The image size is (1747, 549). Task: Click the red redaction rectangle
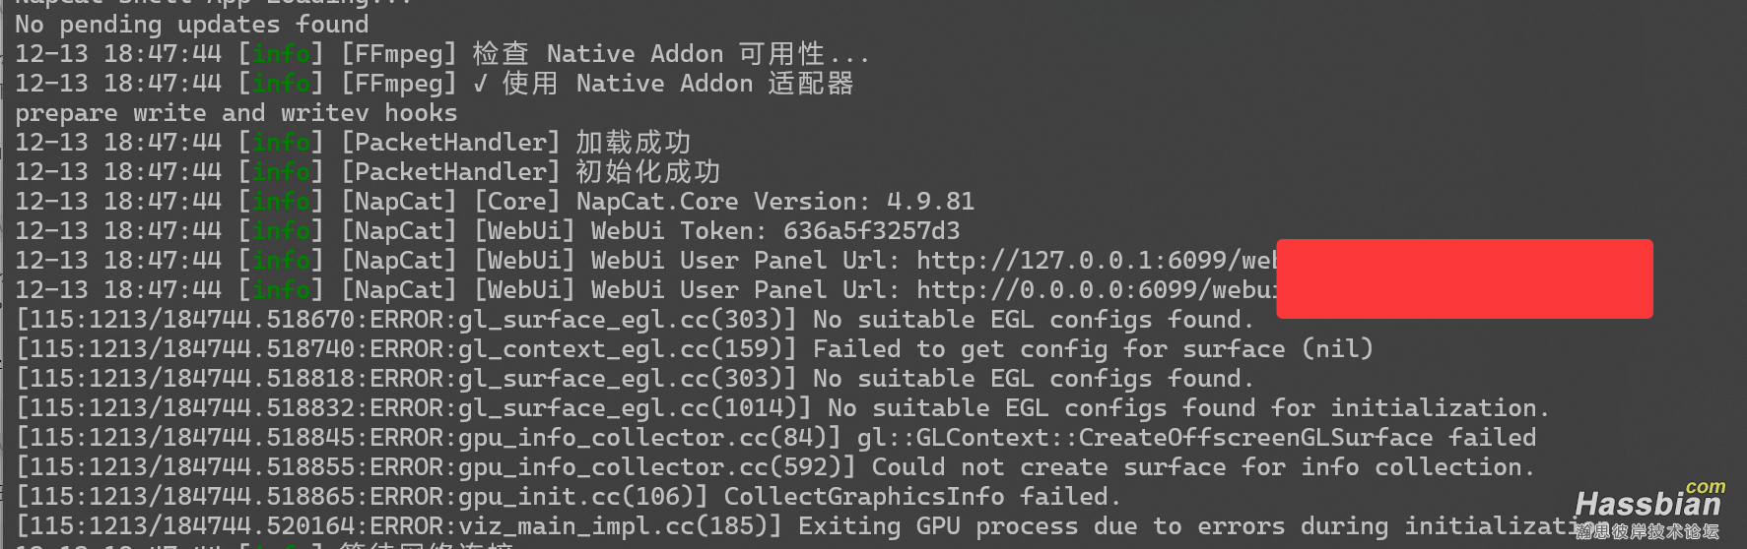[1464, 278]
